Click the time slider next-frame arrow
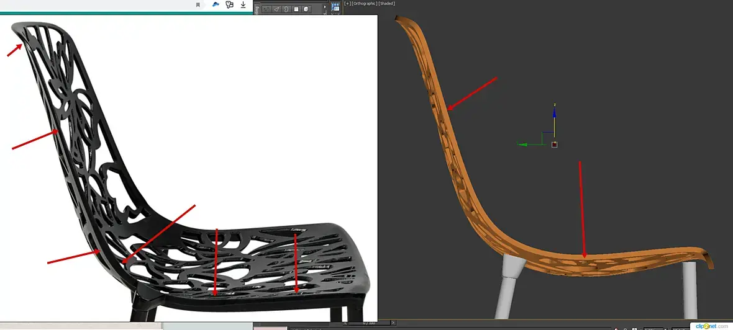 click(393, 323)
